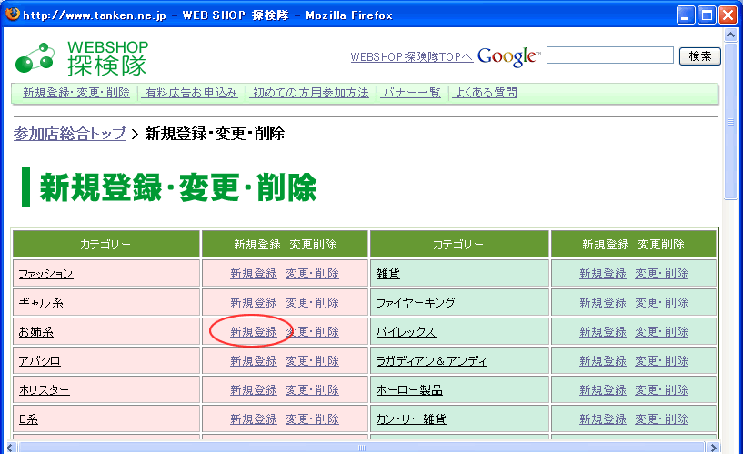Click 新規登録 for 雑貨 row
743x454 pixels.
pyautogui.click(x=602, y=274)
